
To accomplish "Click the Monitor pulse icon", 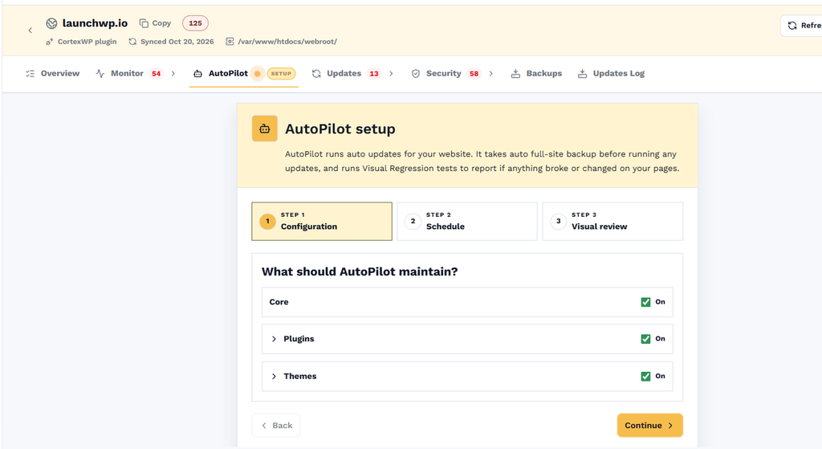I will pyautogui.click(x=100, y=73).
